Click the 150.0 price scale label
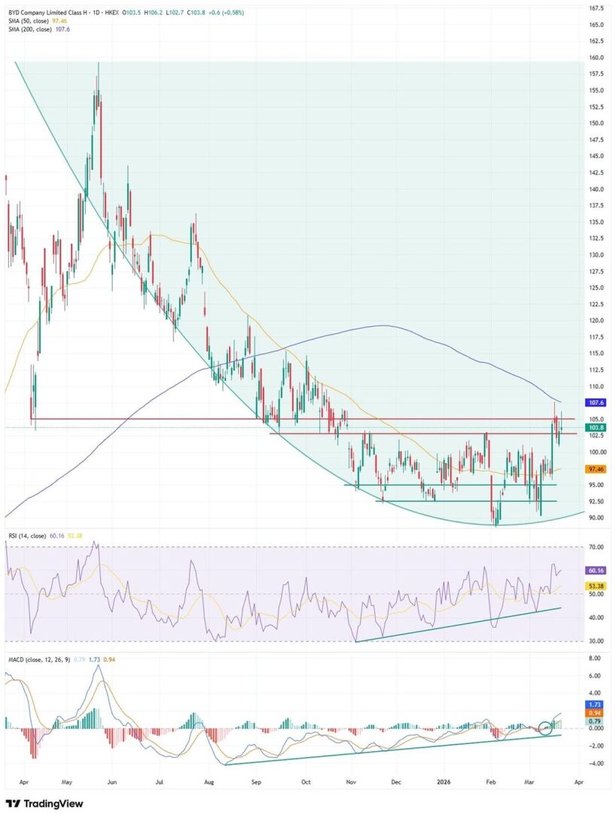 pyautogui.click(x=597, y=123)
